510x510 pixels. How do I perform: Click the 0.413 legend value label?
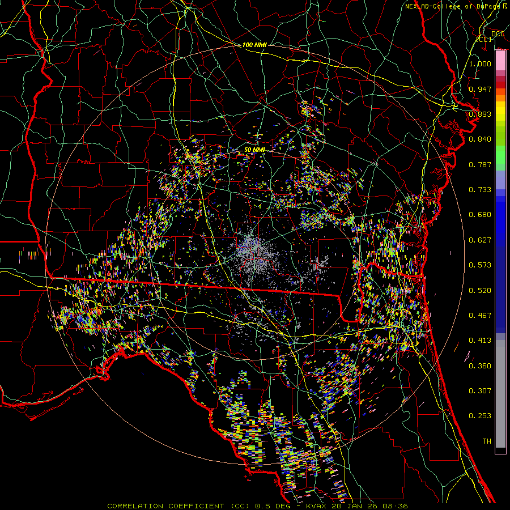pos(480,341)
